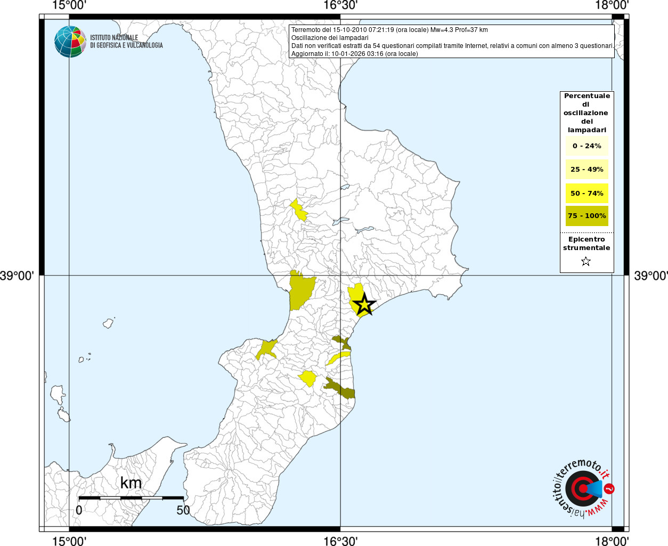Click the top 16°30' longitude label
668x546 pixels.
(x=340, y=5)
